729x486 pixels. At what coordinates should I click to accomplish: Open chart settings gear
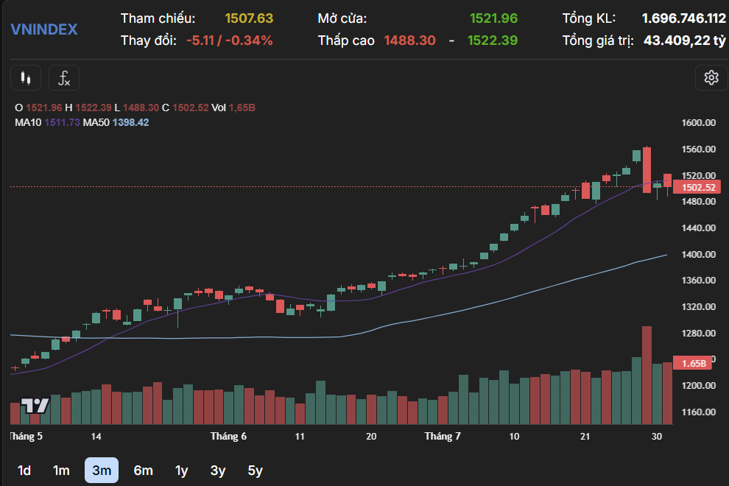pos(711,77)
